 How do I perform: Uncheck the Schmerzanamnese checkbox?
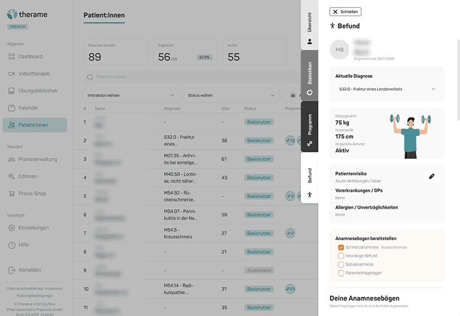tap(341, 247)
